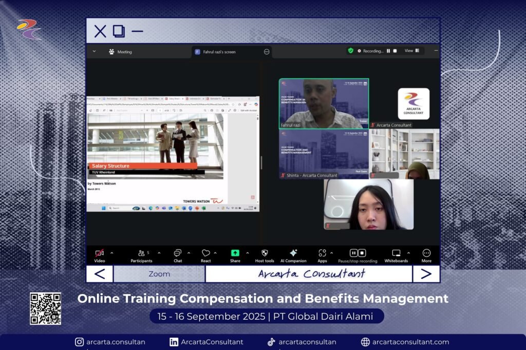The height and width of the screenshot is (350, 526).
Task: Click the React heart icon
Action: (x=205, y=254)
